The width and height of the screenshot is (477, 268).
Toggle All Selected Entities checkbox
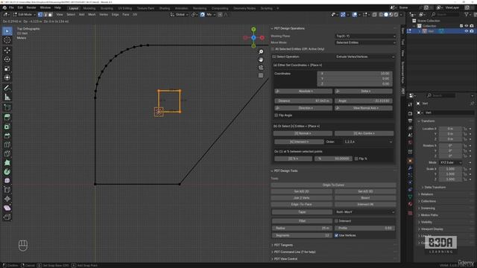click(x=273, y=49)
